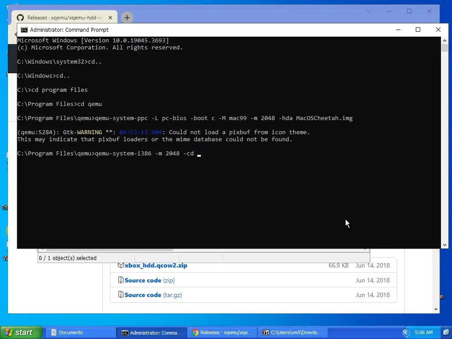Download xbox_hdd.qcow2.zip asset

coord(156,265)
